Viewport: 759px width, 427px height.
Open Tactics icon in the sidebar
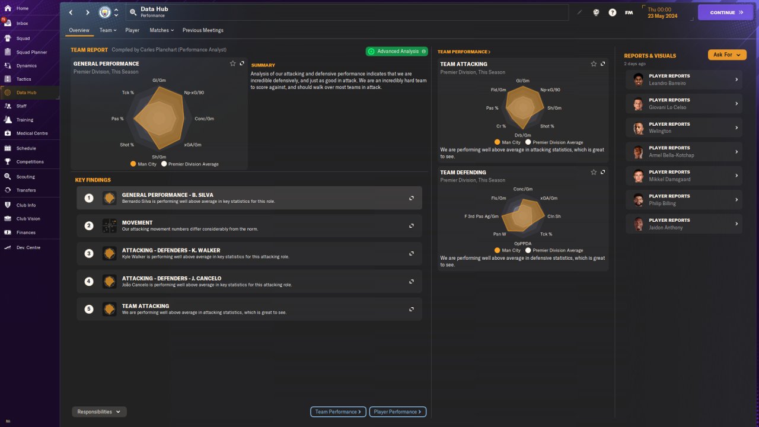tap(8, 79)
